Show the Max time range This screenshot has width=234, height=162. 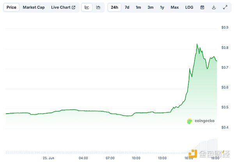click(175, 7)
